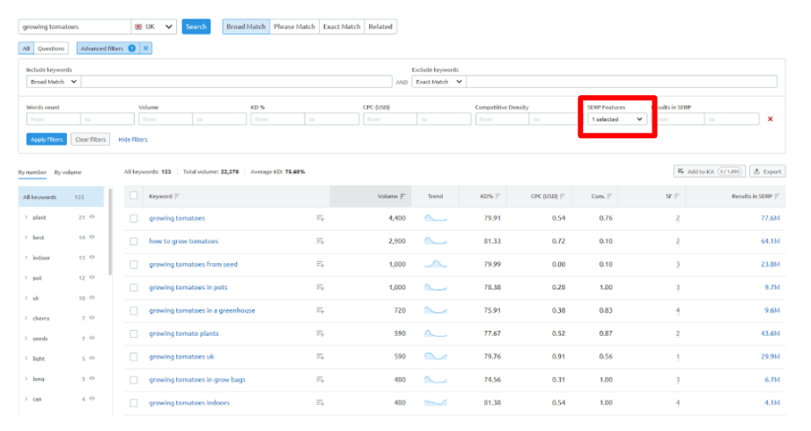811x431 pixels.
Task: Sort by KD% column icon
Action: pos(498,196)
